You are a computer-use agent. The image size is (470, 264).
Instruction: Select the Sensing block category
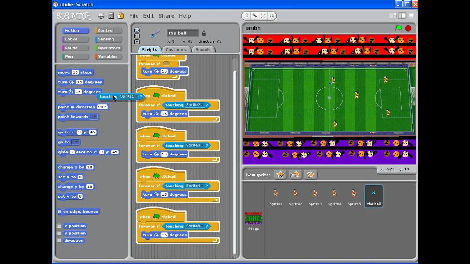click(x=108, y=39)
